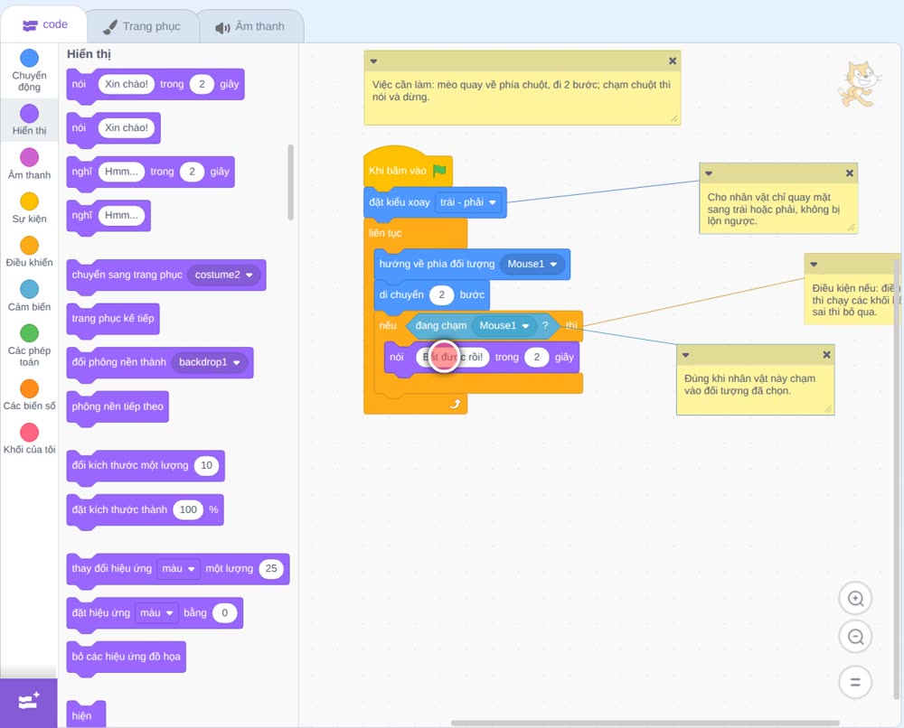Viewport: 904px width, 728px height.
Task: Collapse the if-condition comment
Action: pyautogui.click(x=814, y=265)
